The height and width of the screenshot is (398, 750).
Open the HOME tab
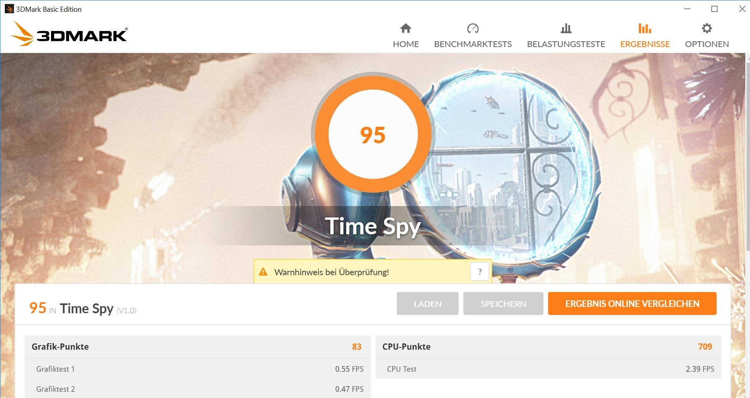[406, 35]
